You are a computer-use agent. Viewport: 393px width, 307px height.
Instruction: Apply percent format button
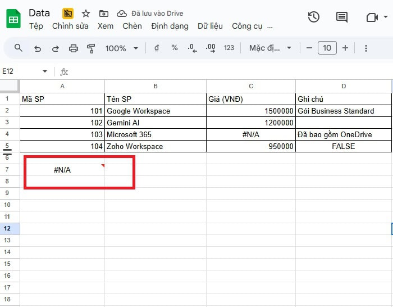click(x=175, y=48)
